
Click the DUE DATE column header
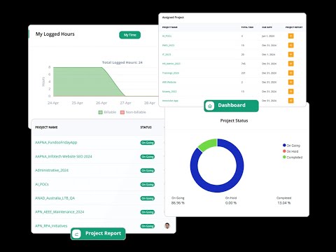click(x=267, y=27)
